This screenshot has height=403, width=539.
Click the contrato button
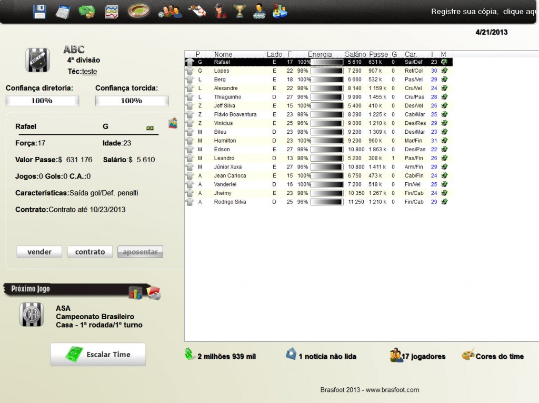[x=90, y=252]
